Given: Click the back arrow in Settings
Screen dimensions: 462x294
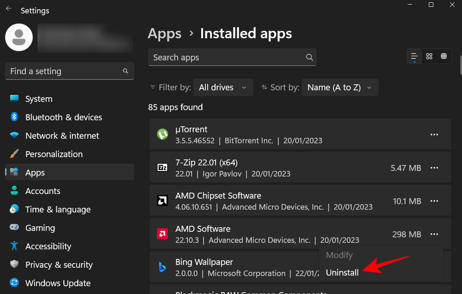Looking at the screenshot, I should click(8, 8).
